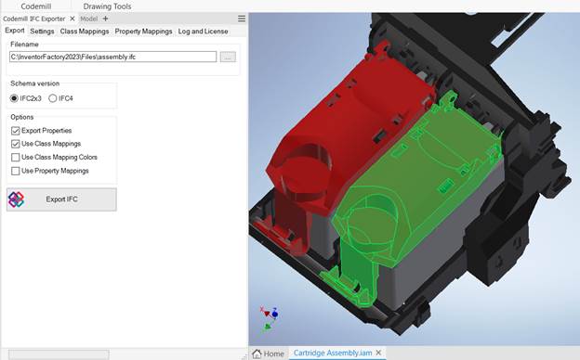The height and width of the screenshot is (360, 580).
Task: Open the Codemill ribbon tab
Action: pyautogui.click(x=36, y=6)
